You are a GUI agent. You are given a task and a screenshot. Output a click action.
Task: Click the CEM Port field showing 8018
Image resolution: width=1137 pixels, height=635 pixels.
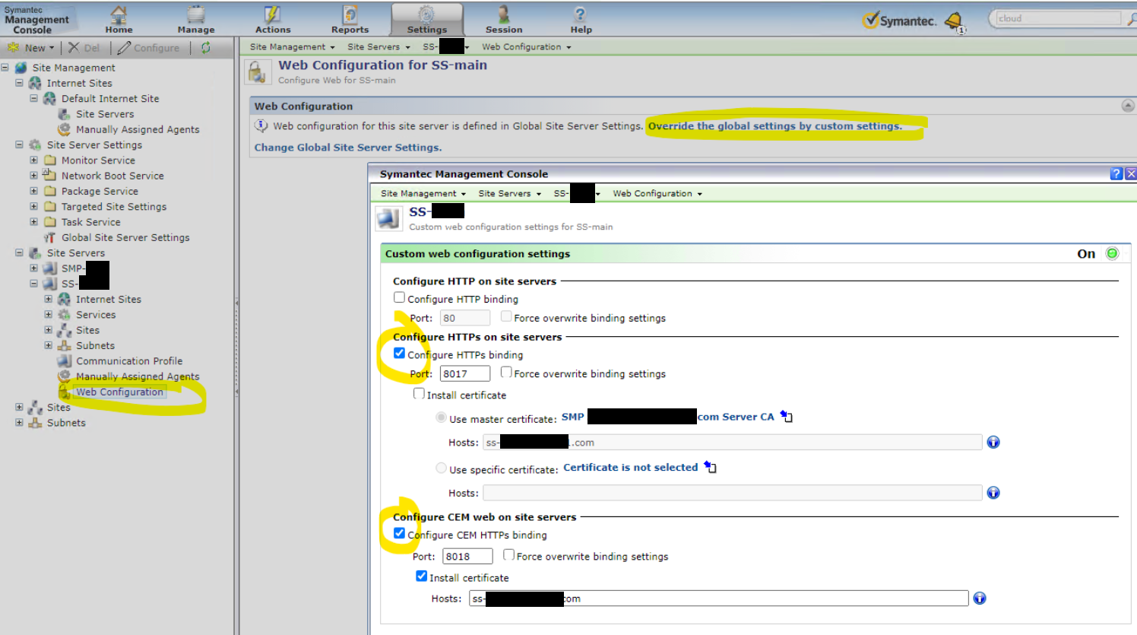pyautogui.click(x=467, y=556)
